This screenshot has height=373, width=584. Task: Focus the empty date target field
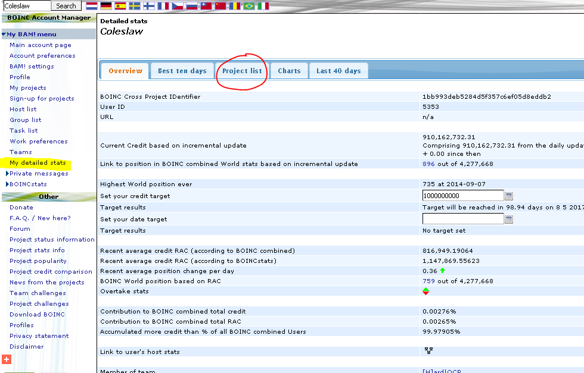(x=462, y=219)
